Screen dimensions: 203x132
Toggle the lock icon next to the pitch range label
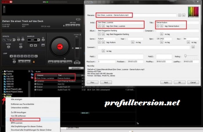pos(80,35)
